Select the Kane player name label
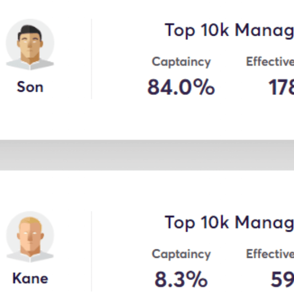The image size is (294, 294). [x=30, y=278]
